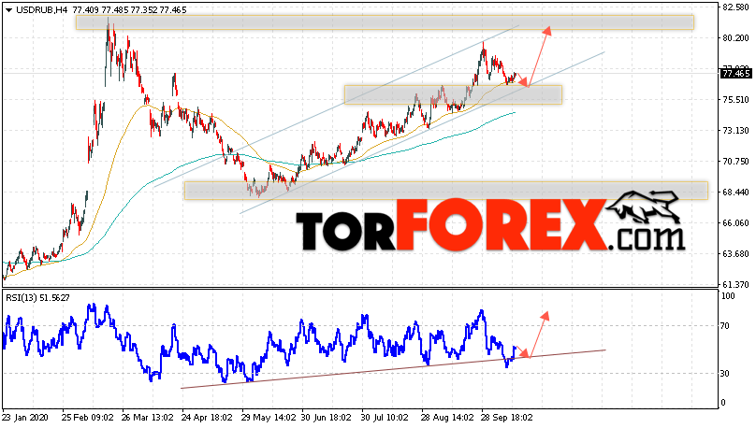Open the chart menu triangle beside USDRUB,H4
The image size is (756, 428).
pos(8,10)
